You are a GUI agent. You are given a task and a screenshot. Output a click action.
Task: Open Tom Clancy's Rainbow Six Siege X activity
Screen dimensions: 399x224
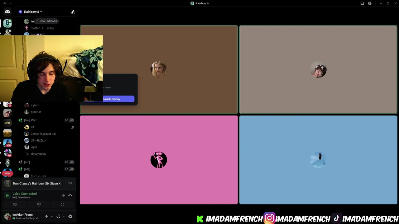click(36, 184)
